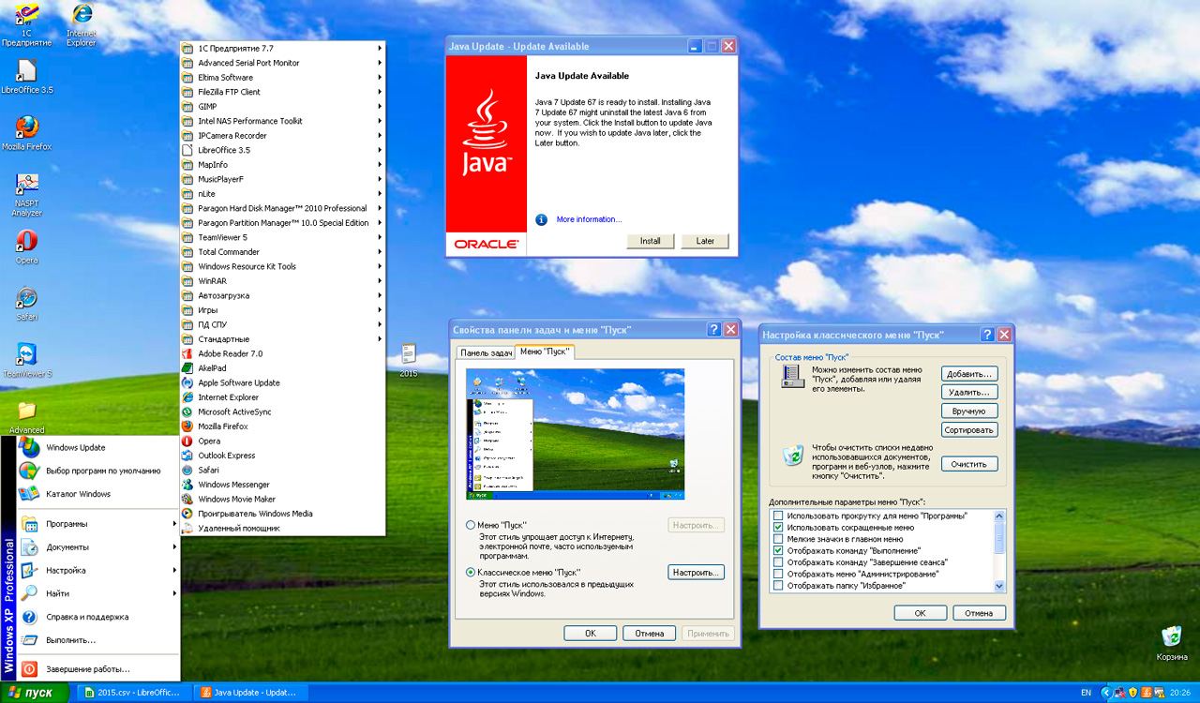Uncheck Использовать сокращенные меню checkbox
This screenshot has height=703, width=1200.
coord(778,528)
